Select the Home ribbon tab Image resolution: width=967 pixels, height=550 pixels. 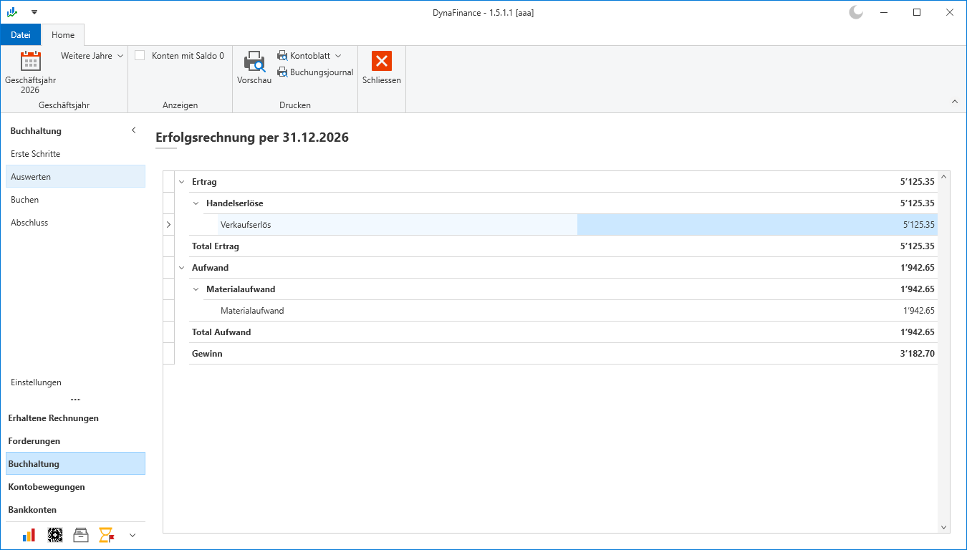tap(63, 34)
